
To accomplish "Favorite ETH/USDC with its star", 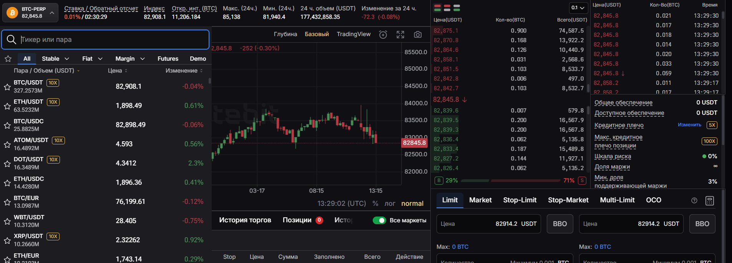I will pyautogui.click(x=7, y=183).
